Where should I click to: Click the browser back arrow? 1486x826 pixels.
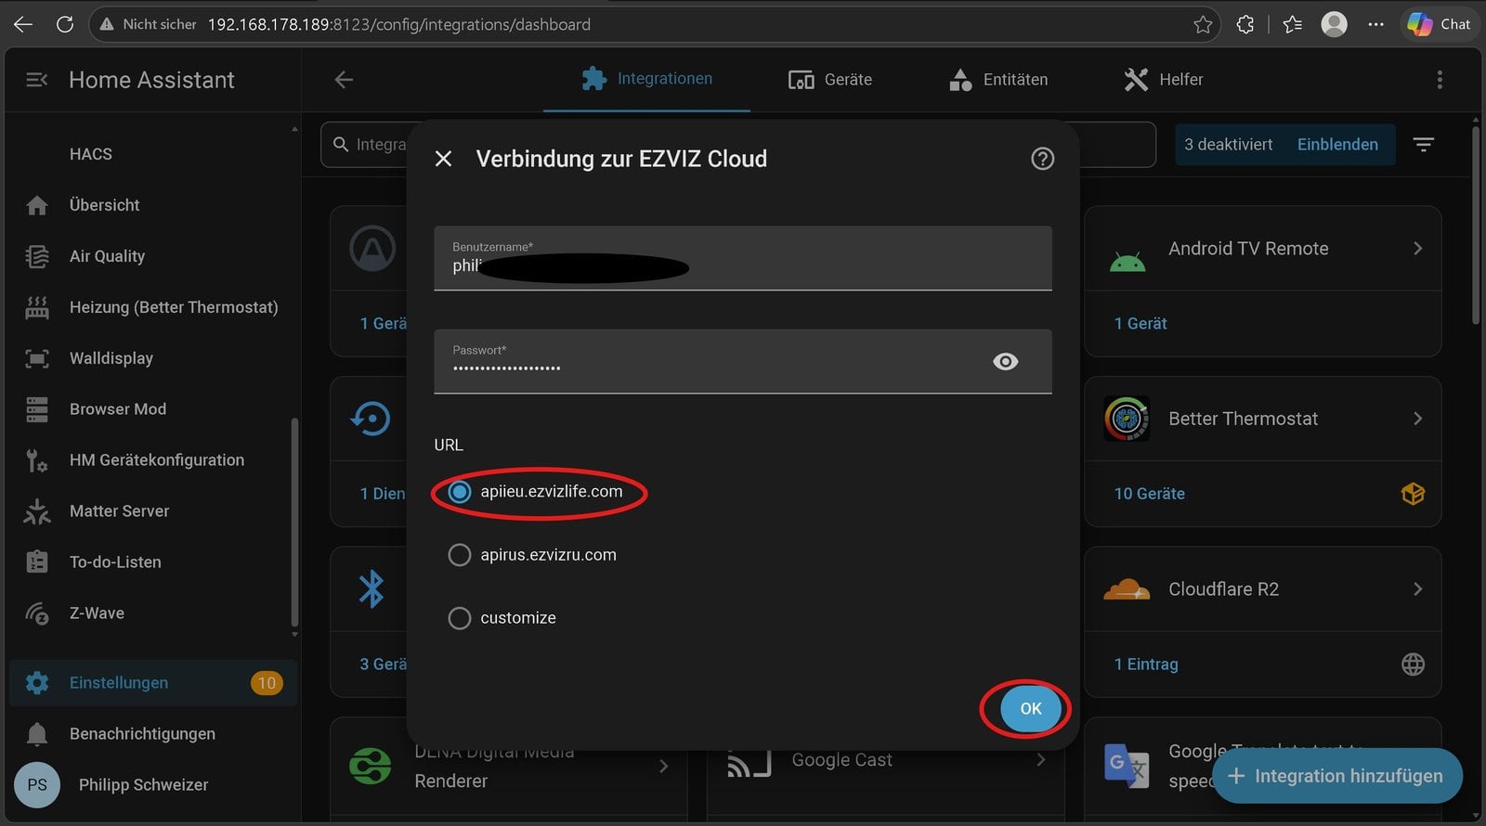pos(23,24)
